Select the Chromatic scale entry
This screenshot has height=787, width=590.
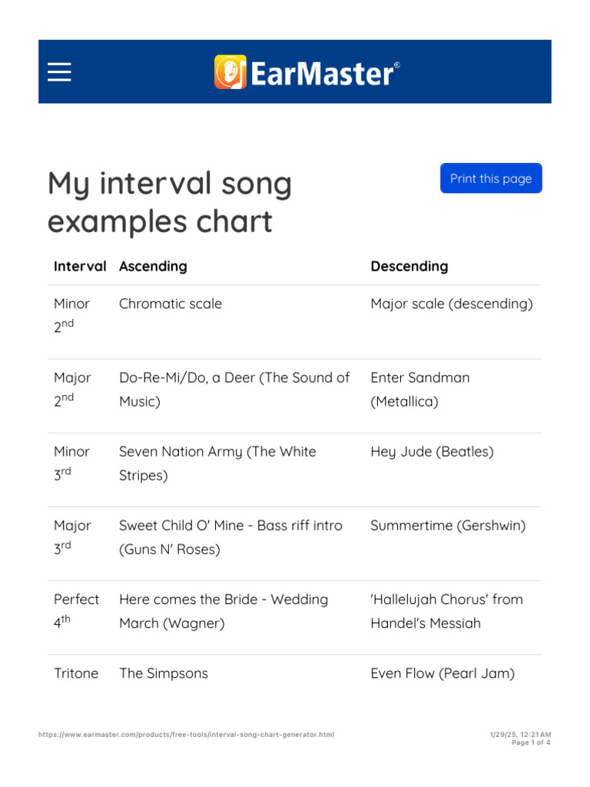pos(171,304)
